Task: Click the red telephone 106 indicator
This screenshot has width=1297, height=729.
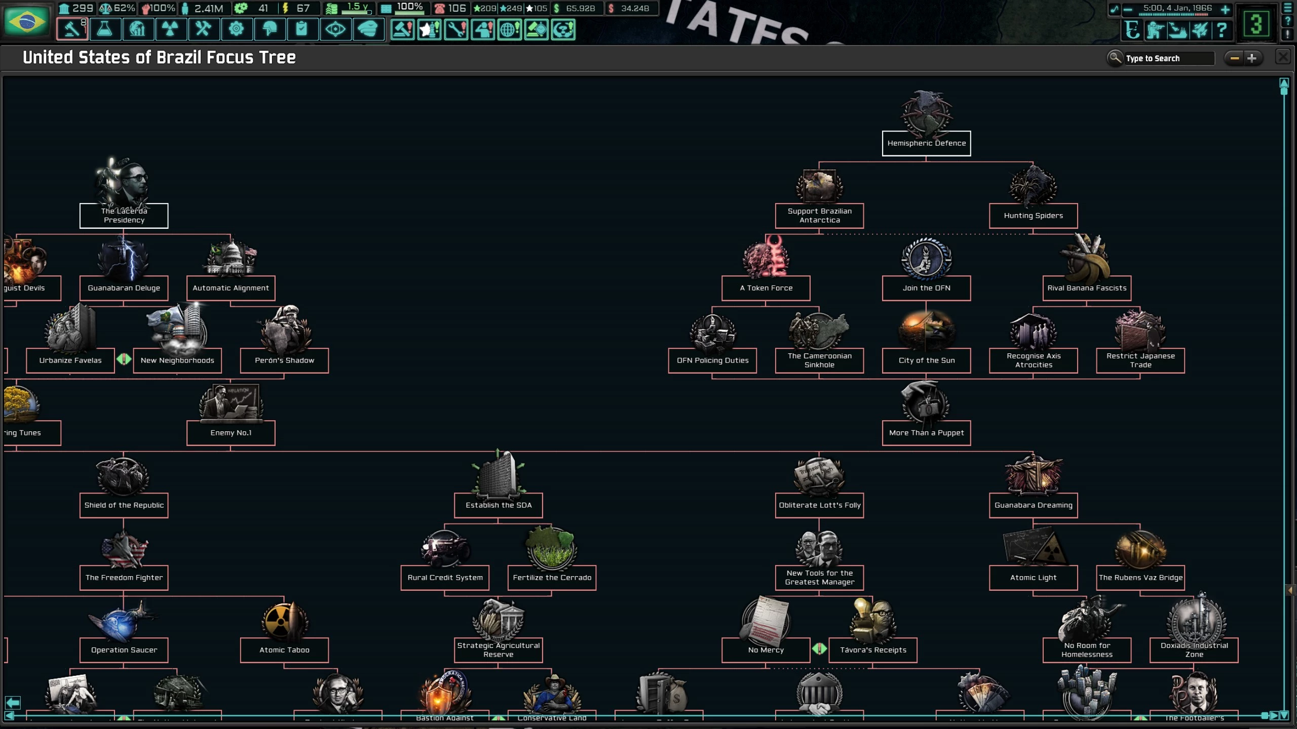Action: click(450, 9)
